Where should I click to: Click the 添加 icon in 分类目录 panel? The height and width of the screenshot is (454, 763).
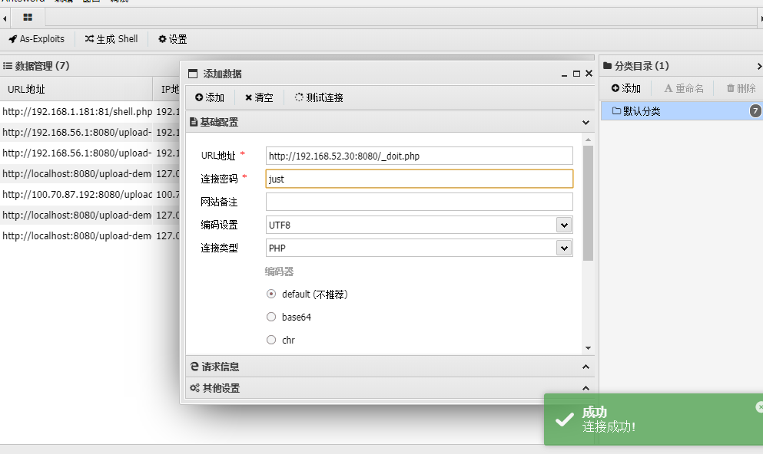tap(625, 87)
